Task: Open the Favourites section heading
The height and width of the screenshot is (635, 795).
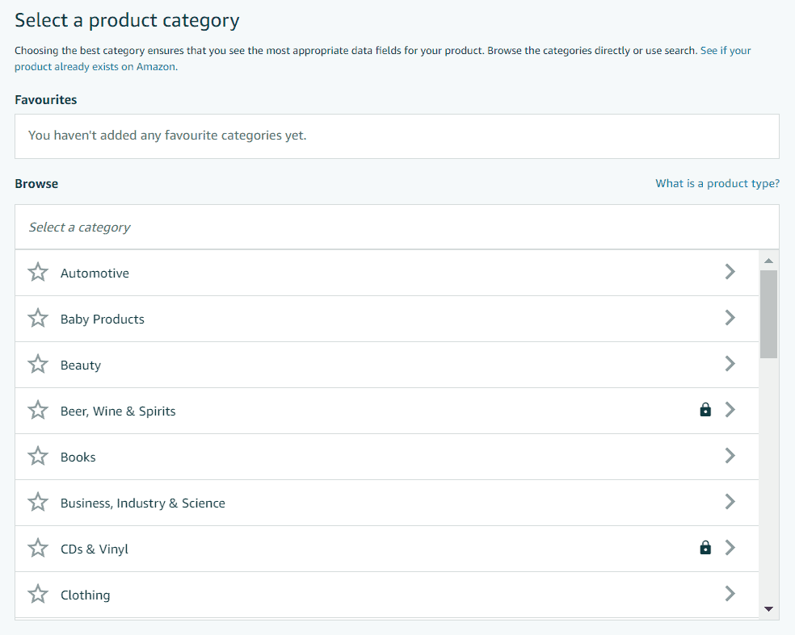Action: click(x=45, y=99)
